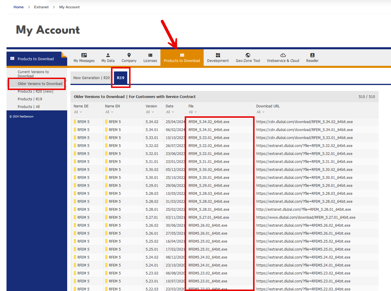Click file RFEM_5.34.01_64bit.exe
Image resolution: width=391 pixels, height=291 pixels.
(209, 130)
